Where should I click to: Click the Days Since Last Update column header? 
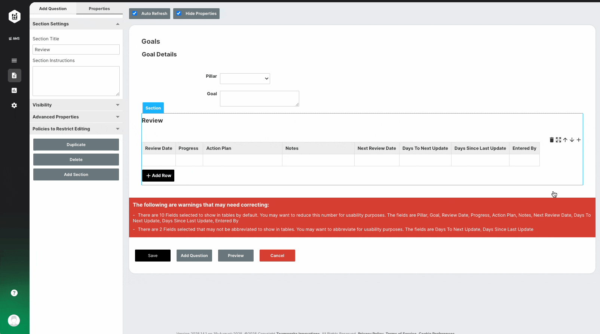[x=480, y=148]
